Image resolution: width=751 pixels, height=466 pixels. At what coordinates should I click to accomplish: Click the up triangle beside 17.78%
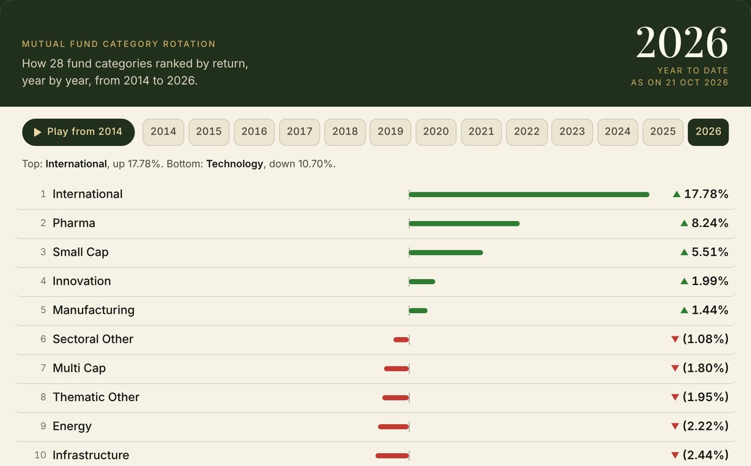[677, 194]
